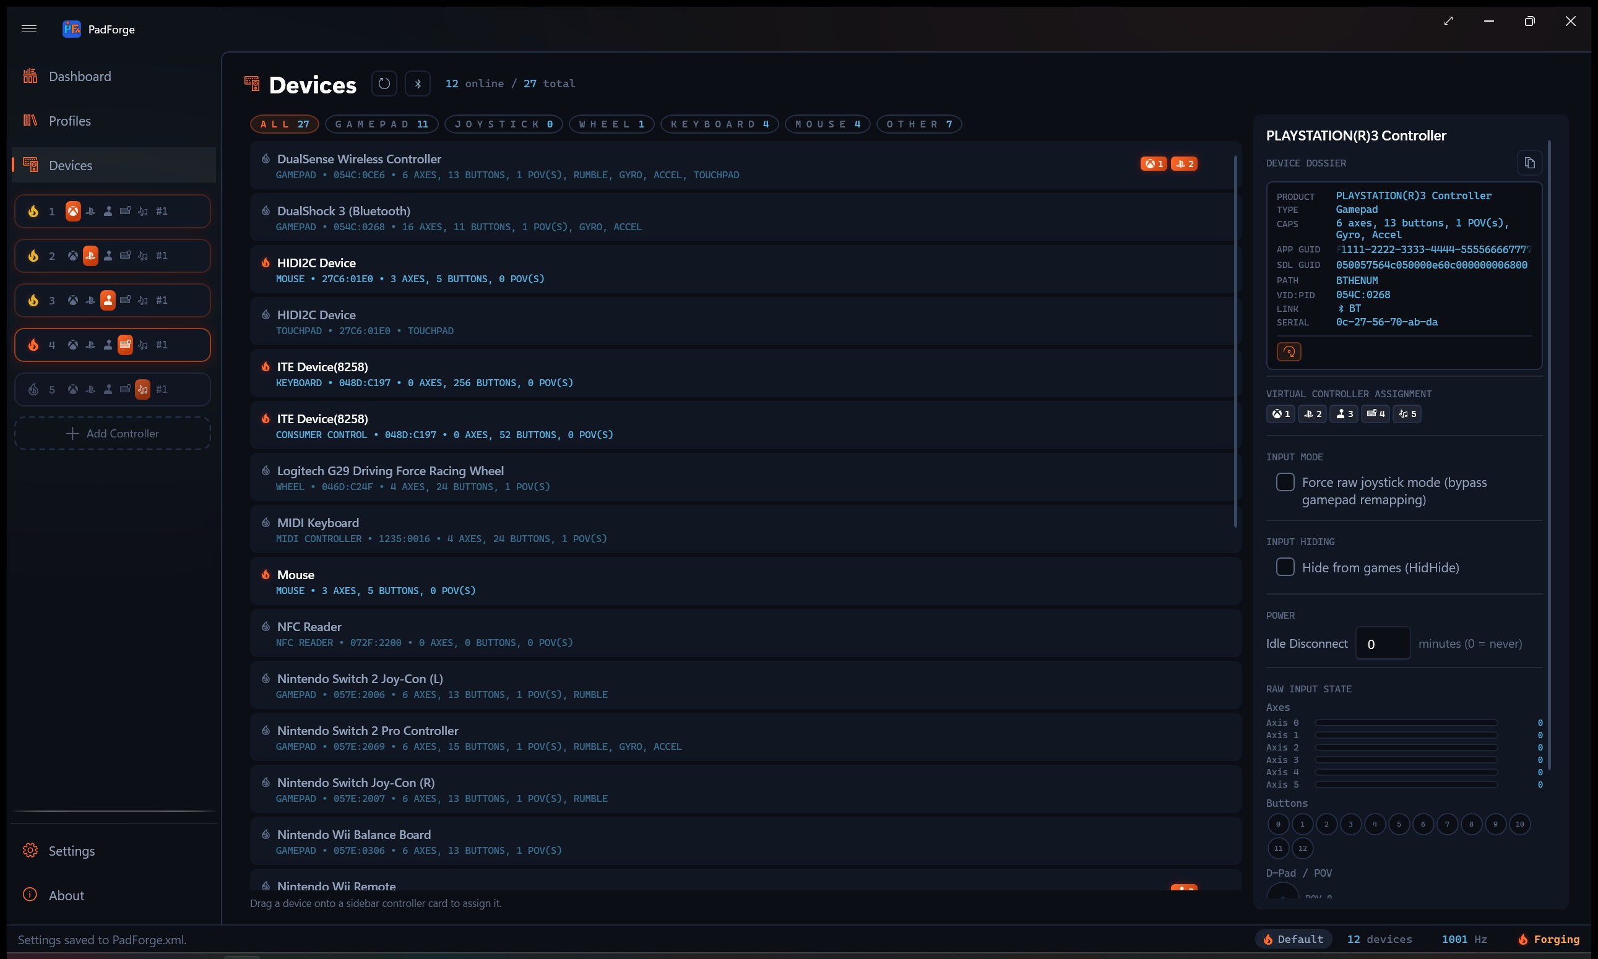Click the device list vertical scrollbar
The width and height of the screenshot is (1598, 959).
pyautogui.click(x=1235, y=341)
